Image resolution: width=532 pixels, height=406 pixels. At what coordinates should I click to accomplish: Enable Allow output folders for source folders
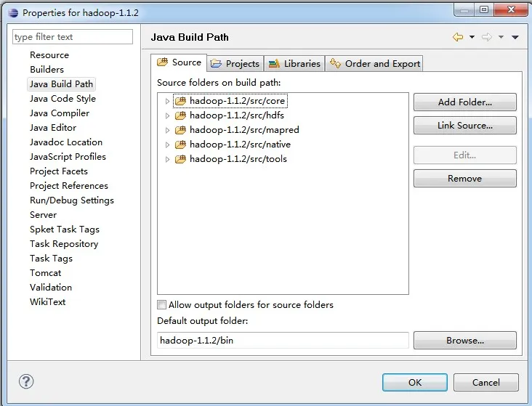(162, 304)
